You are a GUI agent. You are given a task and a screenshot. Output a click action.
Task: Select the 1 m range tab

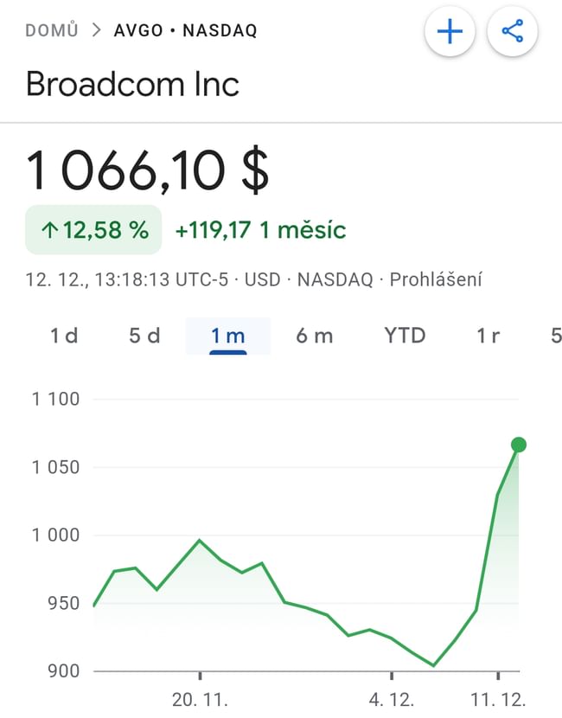tap(228, 336)
